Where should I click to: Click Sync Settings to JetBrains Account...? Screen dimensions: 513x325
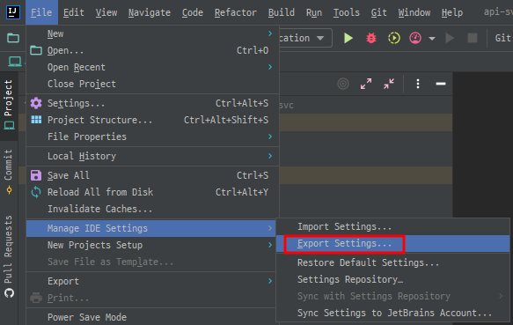click(392, 313)
